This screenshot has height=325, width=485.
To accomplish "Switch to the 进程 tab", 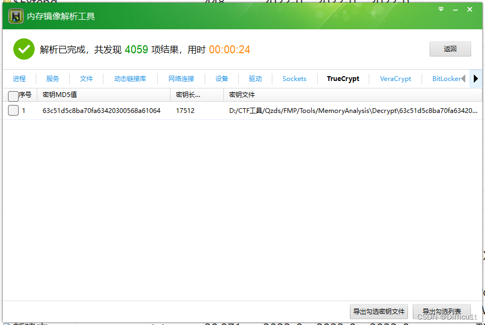I will (x=19, y=78).
